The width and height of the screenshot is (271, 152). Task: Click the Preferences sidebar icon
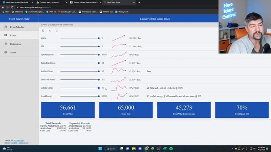[x=6, y=44]
